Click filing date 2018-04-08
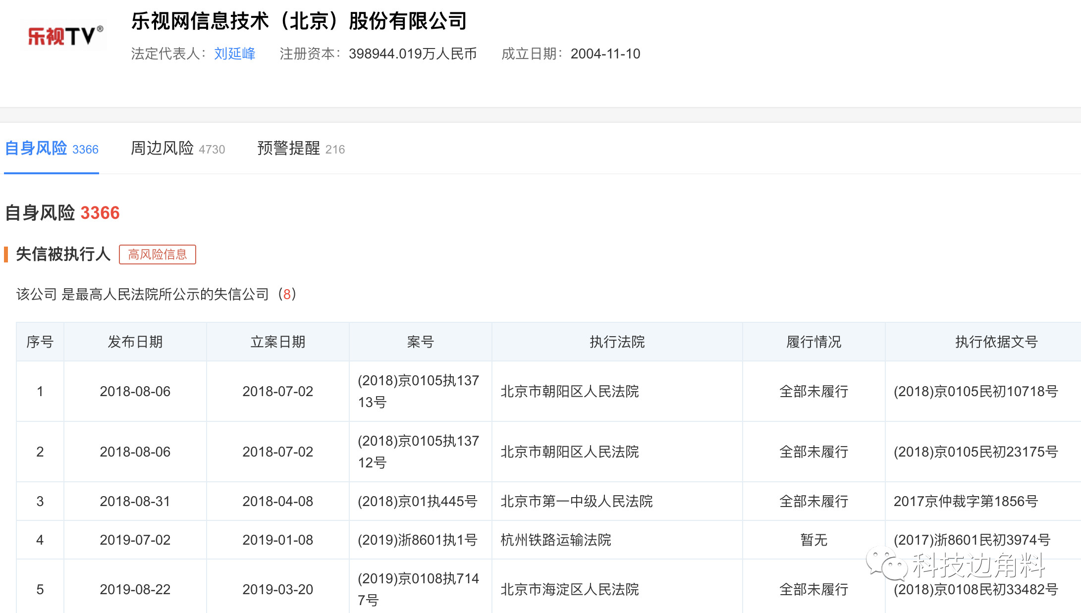 [278, 501]
